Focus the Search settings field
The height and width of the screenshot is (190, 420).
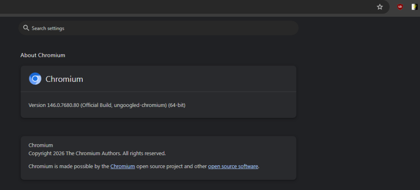pos(158,28)
